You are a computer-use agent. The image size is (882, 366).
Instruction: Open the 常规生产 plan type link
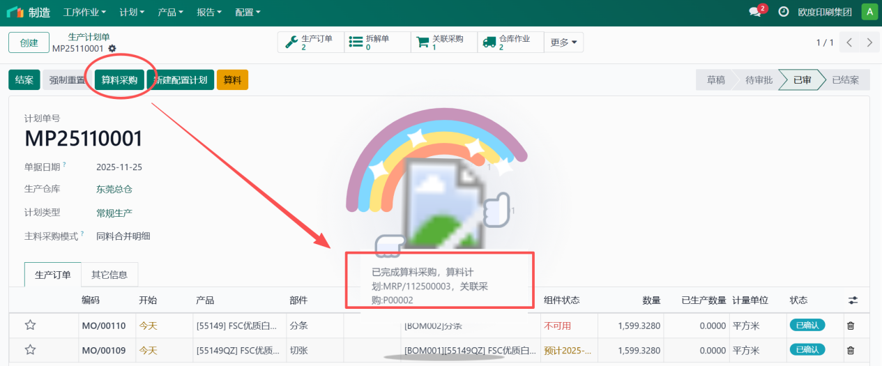pyautogui.click(x=114, y=213)
